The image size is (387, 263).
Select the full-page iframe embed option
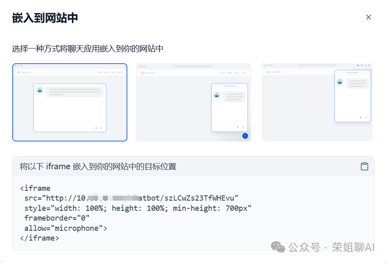(x=70, y=102)
